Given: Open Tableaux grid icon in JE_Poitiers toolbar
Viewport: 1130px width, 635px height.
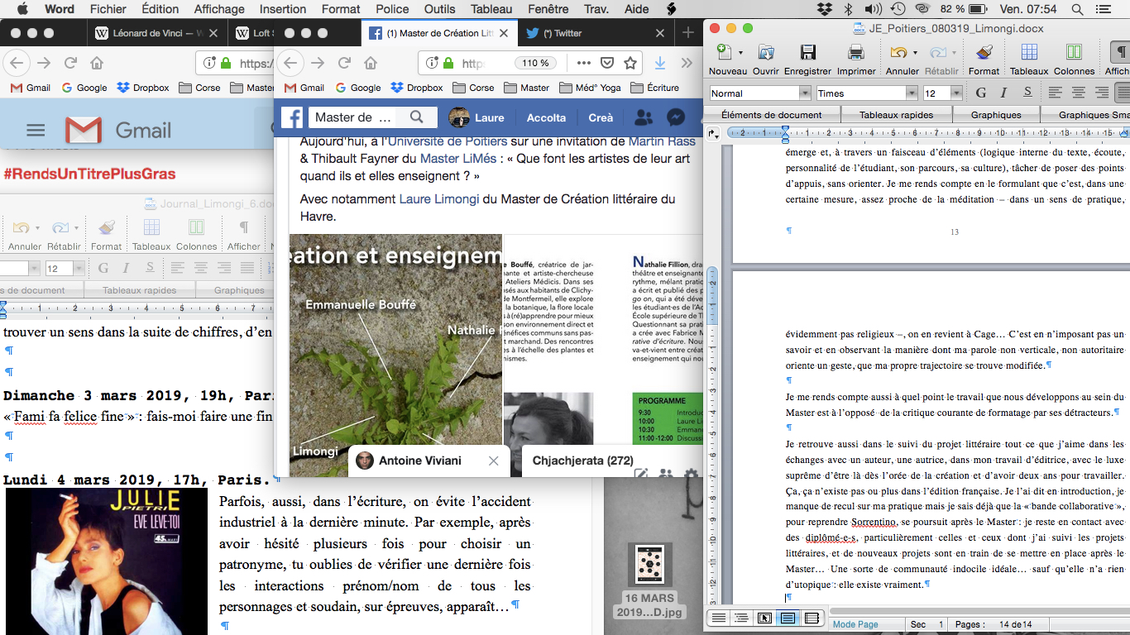Looking at the screenshot, I should point(1029,53).
